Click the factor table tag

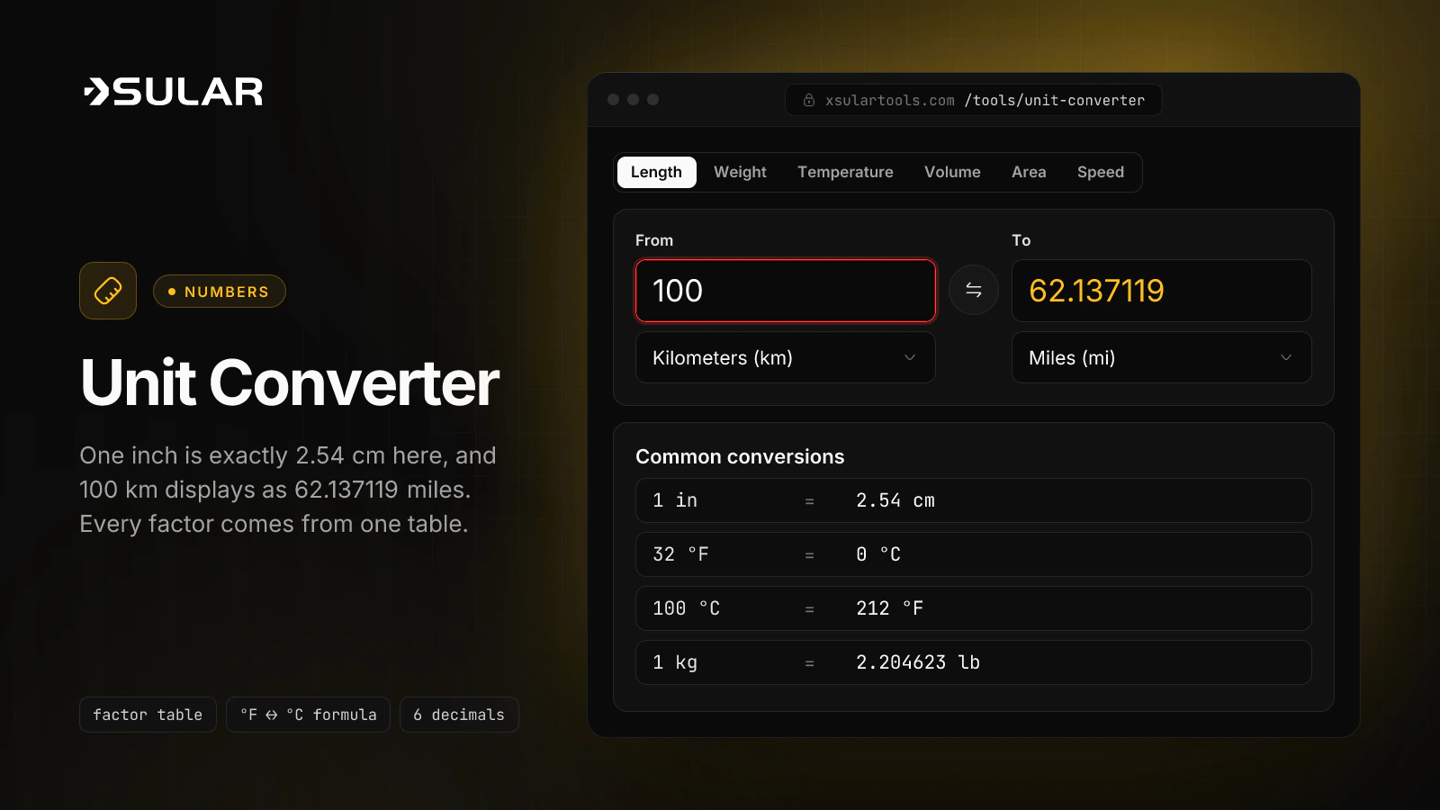click(x=148, y=715)
